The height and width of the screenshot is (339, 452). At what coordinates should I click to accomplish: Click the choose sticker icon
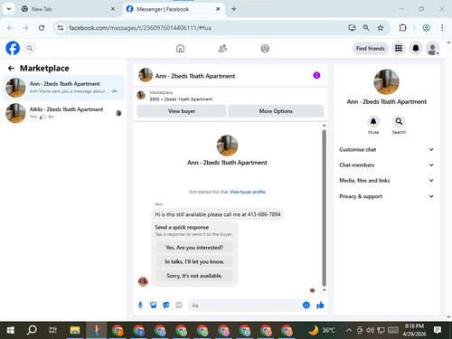pos(166,306)
